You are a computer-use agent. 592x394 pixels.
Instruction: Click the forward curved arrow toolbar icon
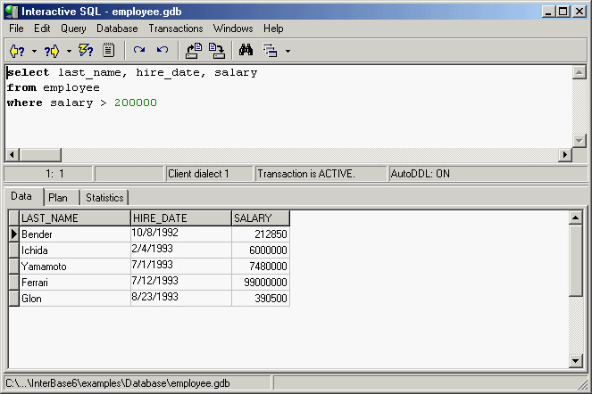tap(139, 50)
